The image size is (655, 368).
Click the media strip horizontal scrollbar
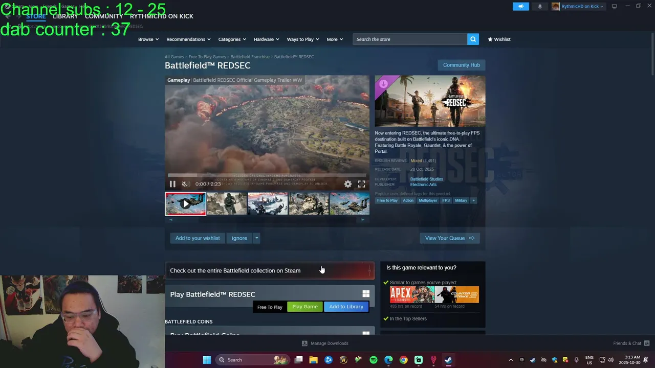pyautogui.click(x=267, y=219)
